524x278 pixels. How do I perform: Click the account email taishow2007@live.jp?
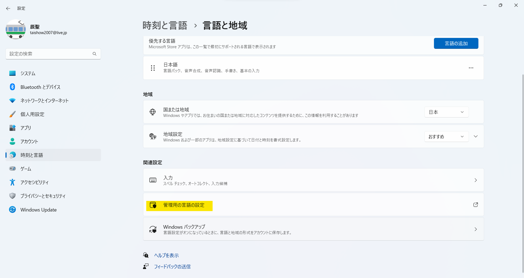(48, 33)
